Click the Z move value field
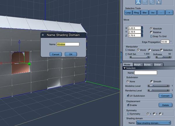This screenshot has height=126, width=175. [134, 35]
